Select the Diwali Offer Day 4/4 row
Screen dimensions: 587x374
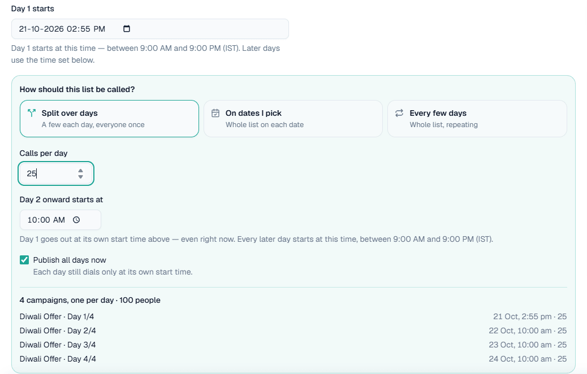[x=293, y=359]
